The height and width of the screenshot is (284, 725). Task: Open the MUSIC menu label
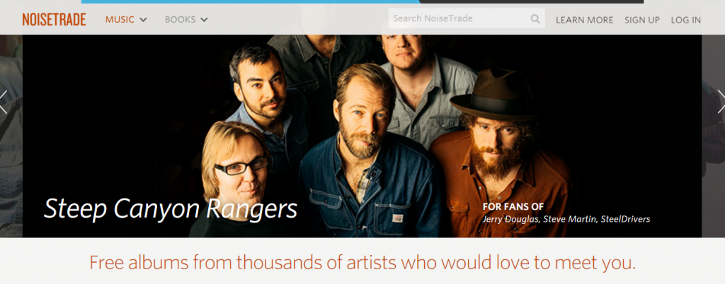pos(120,19)
